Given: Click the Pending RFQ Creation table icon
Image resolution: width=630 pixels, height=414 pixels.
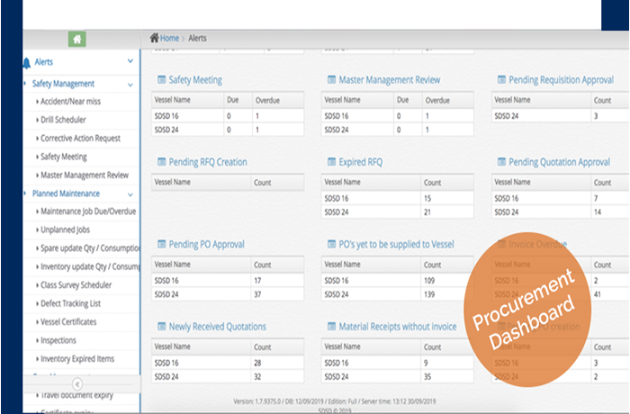Looking at the screenshot, I should pos(161,162).
